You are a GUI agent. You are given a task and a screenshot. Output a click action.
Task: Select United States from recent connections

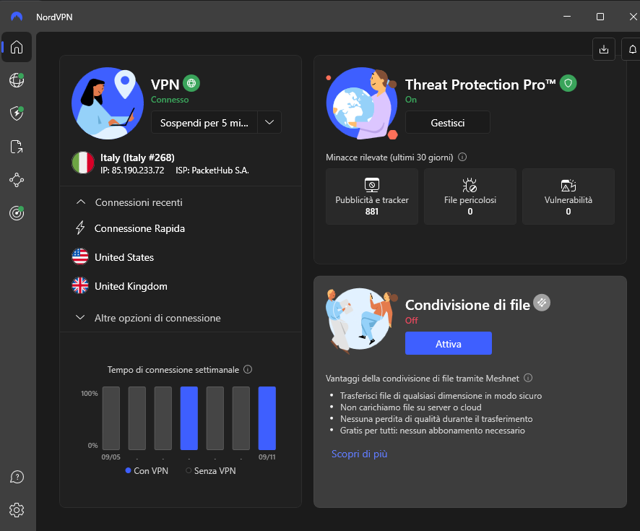pyautogui.click(x=124, y=256)
